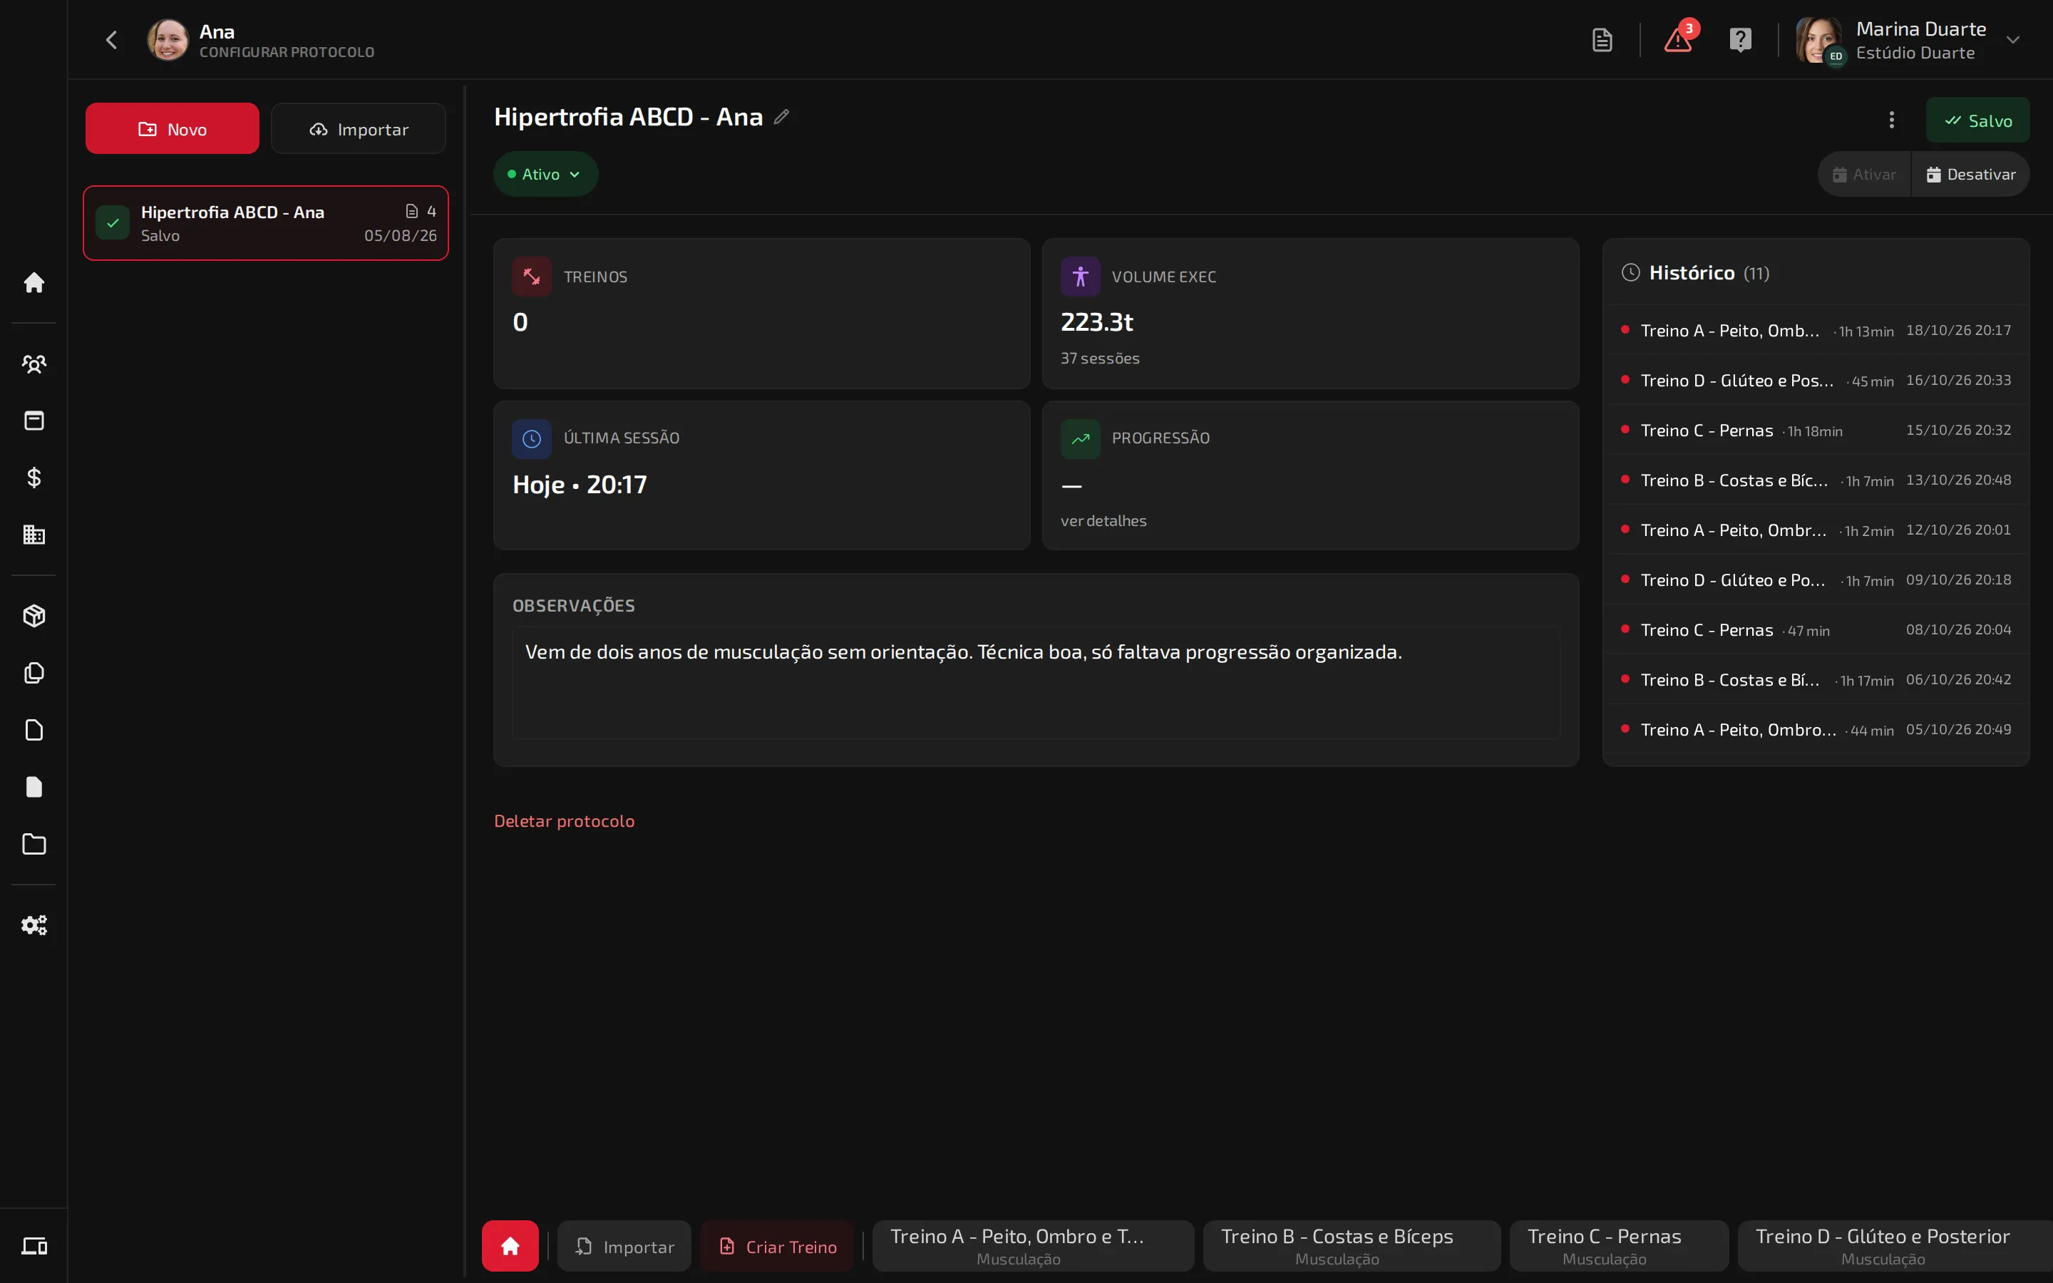Open the three-dot protocol options menu

pos(1891,120)
